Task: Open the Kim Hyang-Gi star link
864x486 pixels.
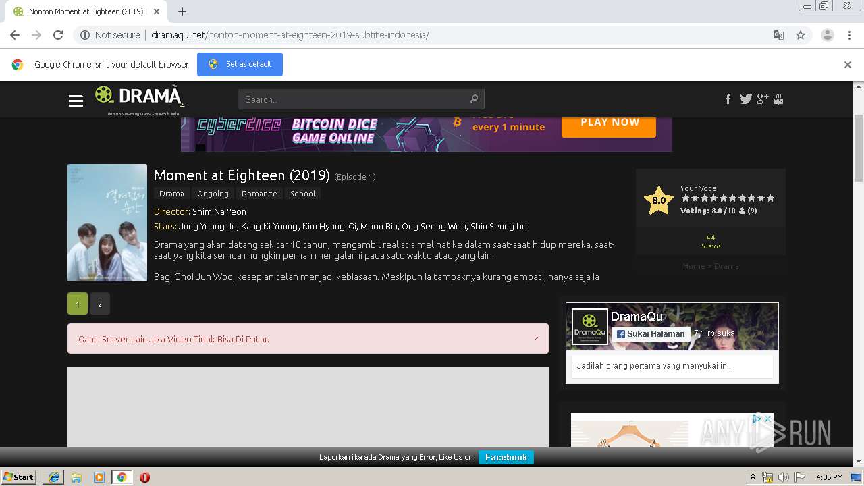Action: click(x=329, y=226)
